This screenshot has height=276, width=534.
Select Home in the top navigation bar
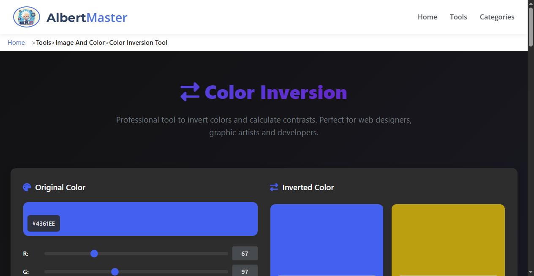click(427, 17)
